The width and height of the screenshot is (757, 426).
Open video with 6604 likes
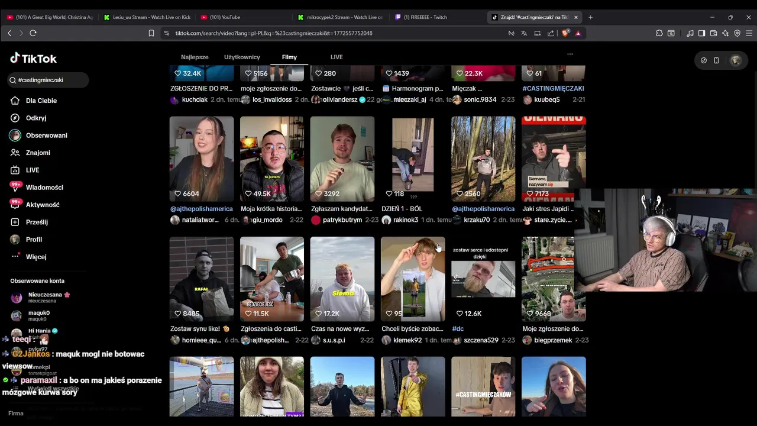(x=202, y=159)
